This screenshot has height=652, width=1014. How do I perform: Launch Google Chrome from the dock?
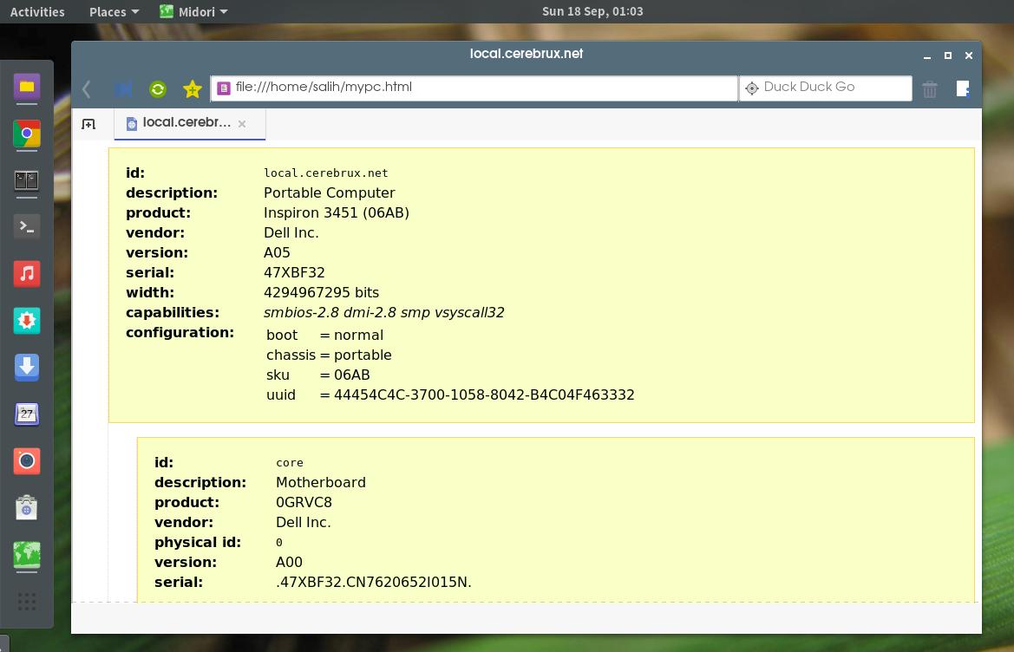27,134
